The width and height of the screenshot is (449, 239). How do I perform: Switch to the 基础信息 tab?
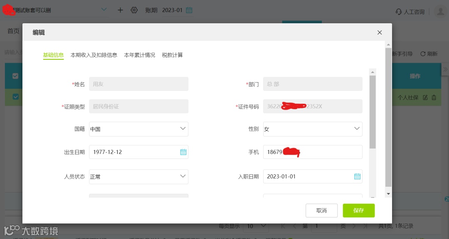pos(53,55)
